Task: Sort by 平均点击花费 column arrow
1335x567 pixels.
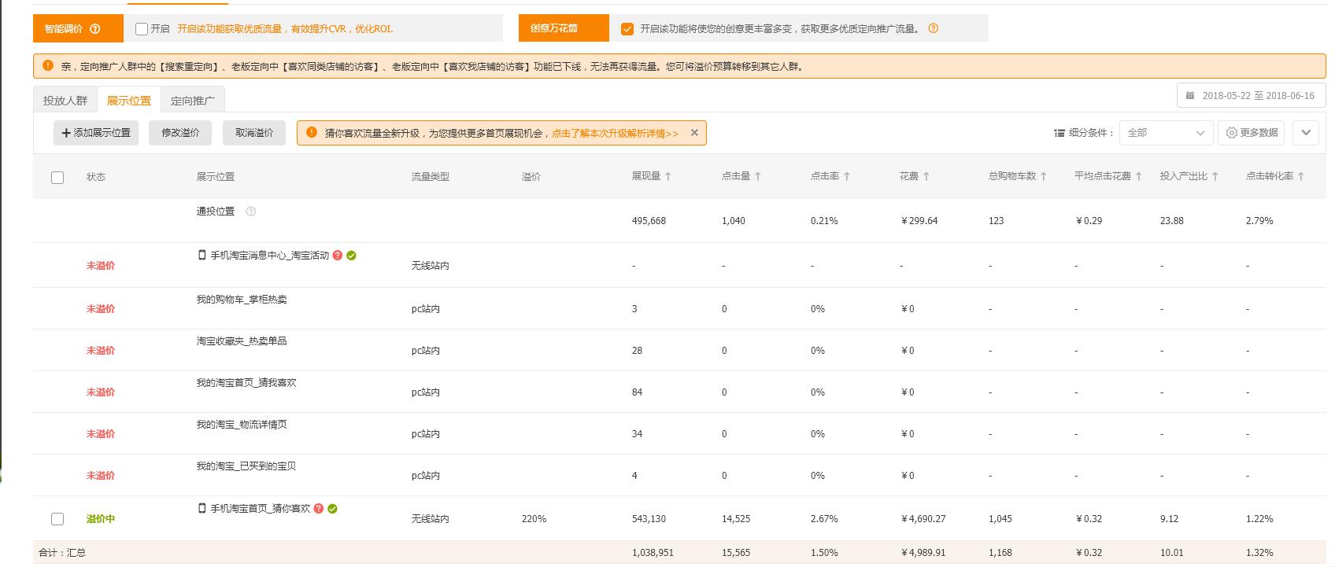Action: [x=1139, y=177]
